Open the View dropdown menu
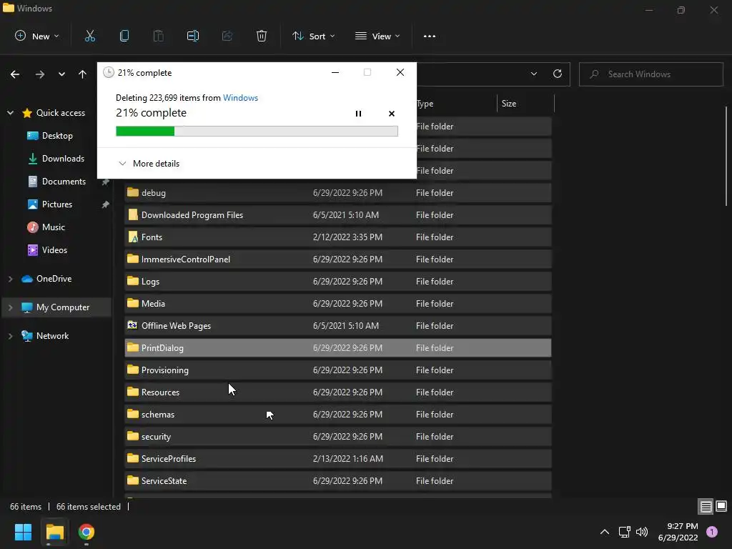 click(377, 36)
